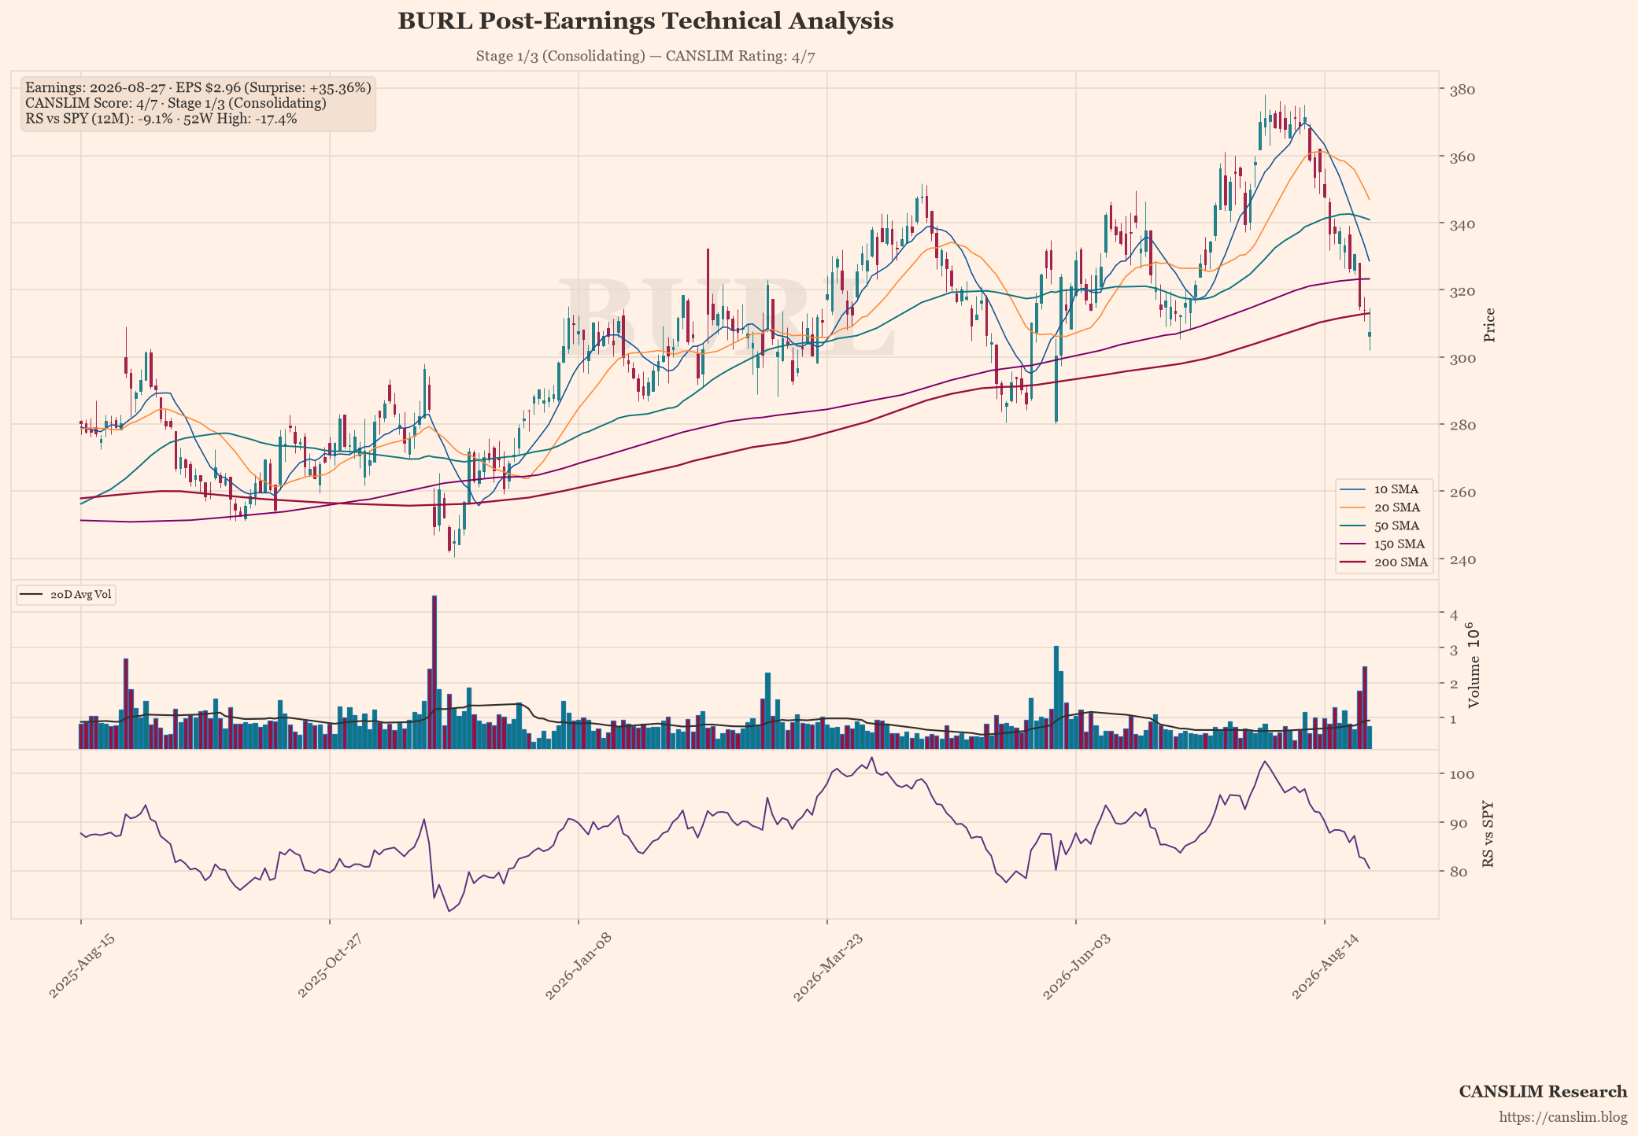Click the chart title 'BURL Post-Earnings Technical Analysis'
This screenshot has width=1638, height=1136.
pyautogui.click(x=645, y=21)
